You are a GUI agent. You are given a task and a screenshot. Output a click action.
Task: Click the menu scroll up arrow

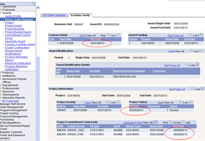point(38,8)
